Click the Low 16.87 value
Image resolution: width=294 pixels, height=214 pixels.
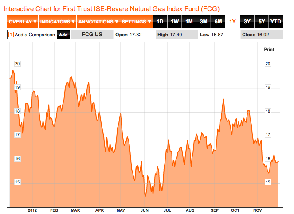(x=212, y=35)
